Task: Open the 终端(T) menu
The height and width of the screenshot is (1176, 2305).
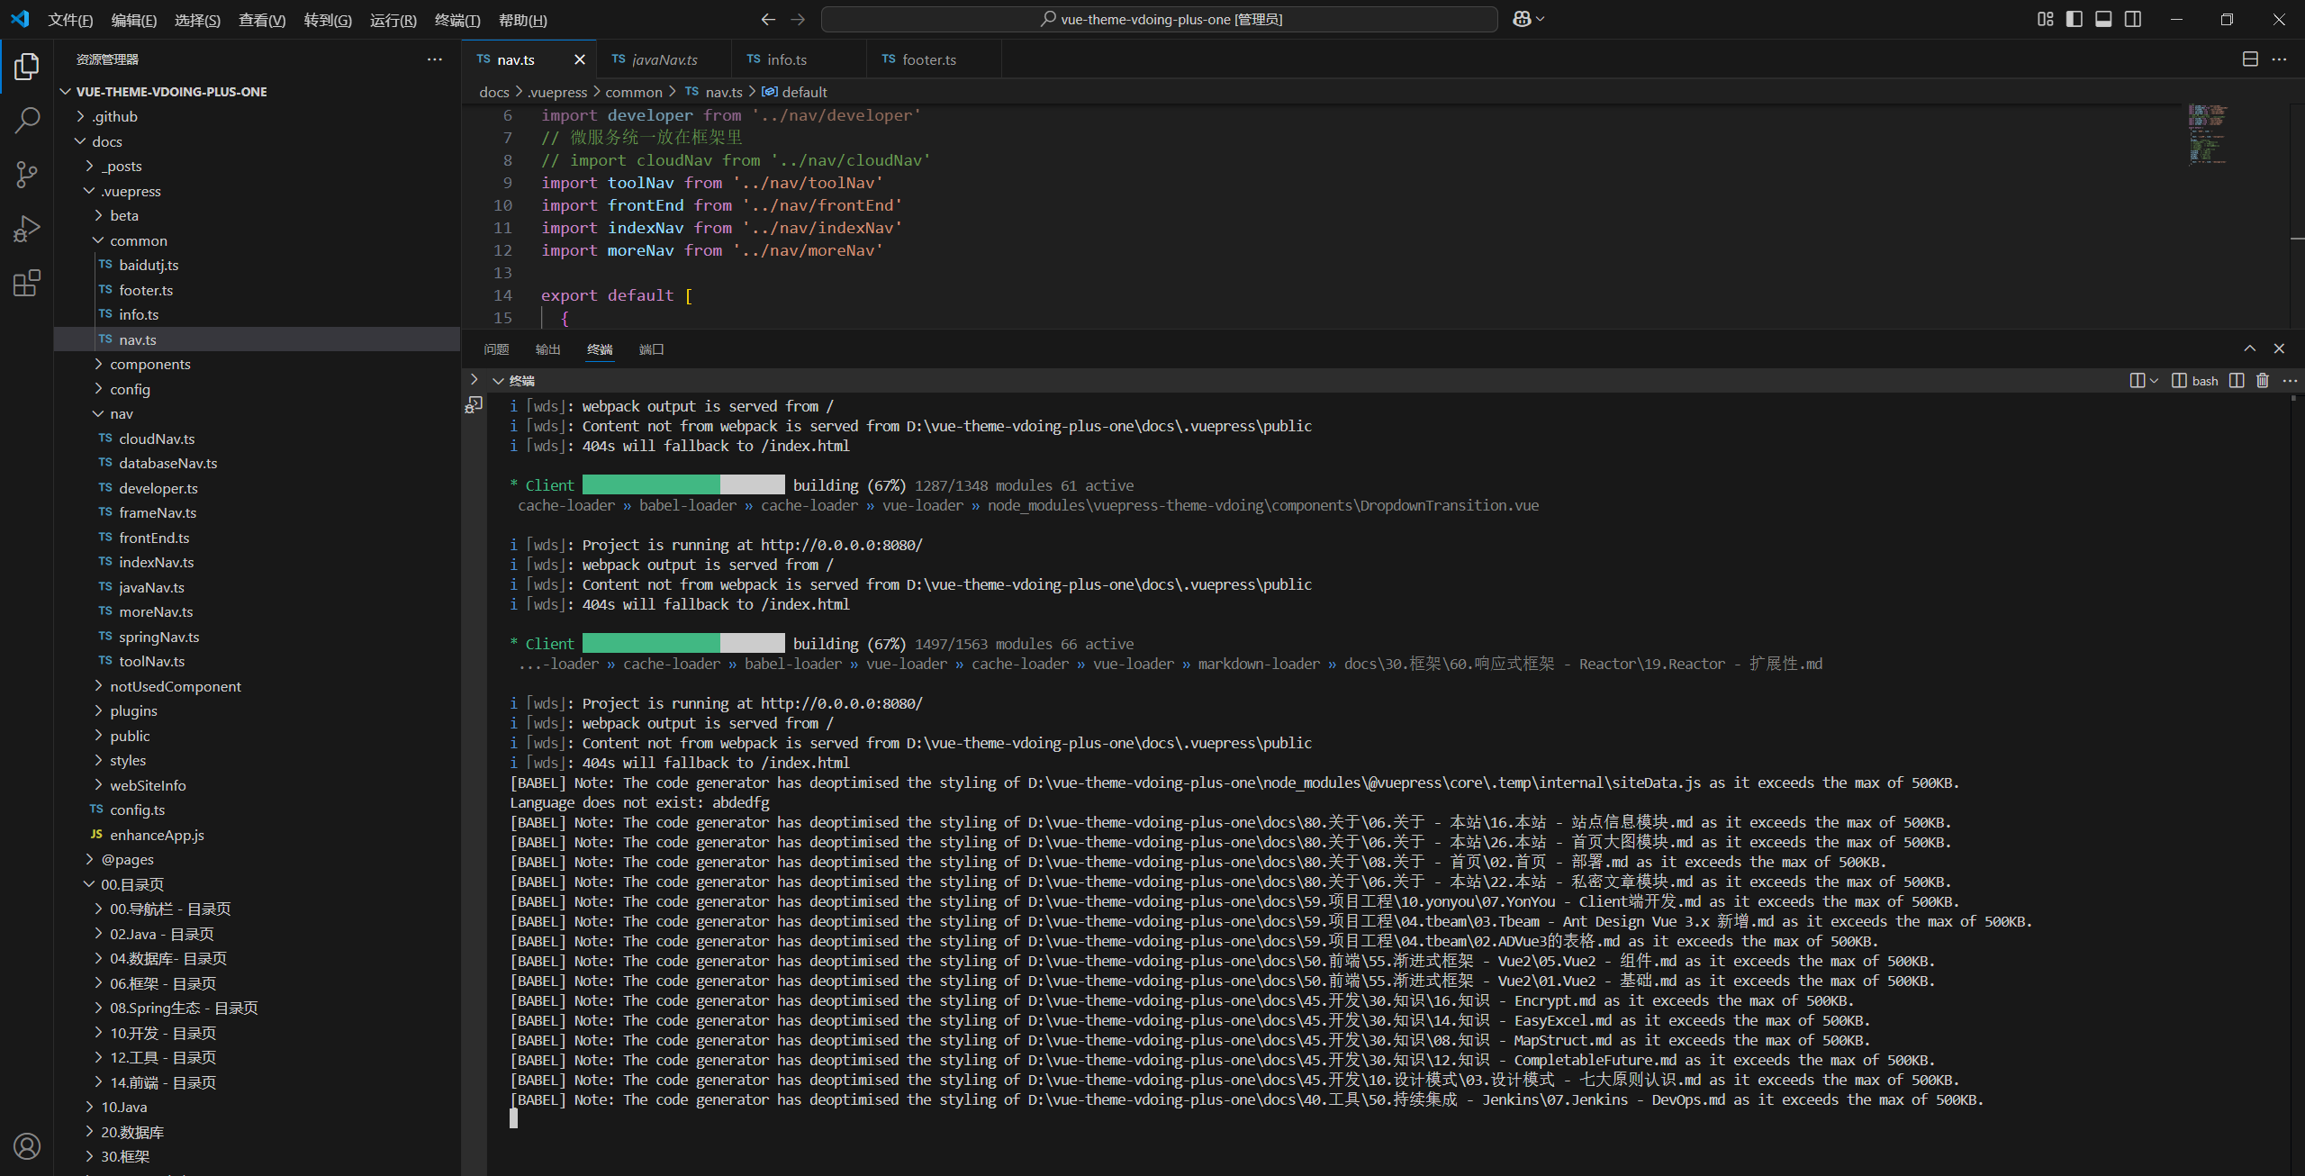Action: coord(457,20)
